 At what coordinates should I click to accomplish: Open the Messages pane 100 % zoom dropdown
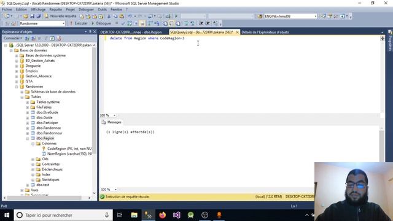115,190
